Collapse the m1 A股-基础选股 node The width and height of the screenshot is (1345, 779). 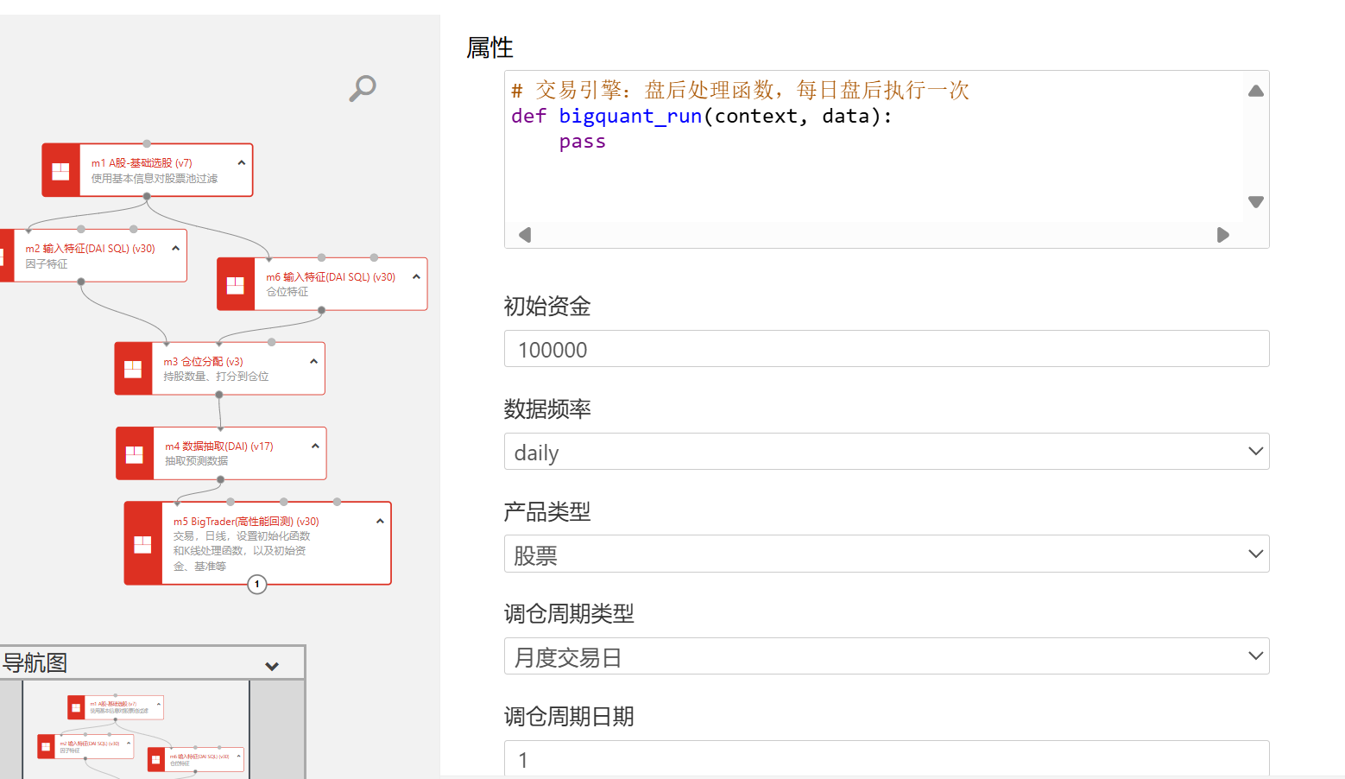(242, 162)
